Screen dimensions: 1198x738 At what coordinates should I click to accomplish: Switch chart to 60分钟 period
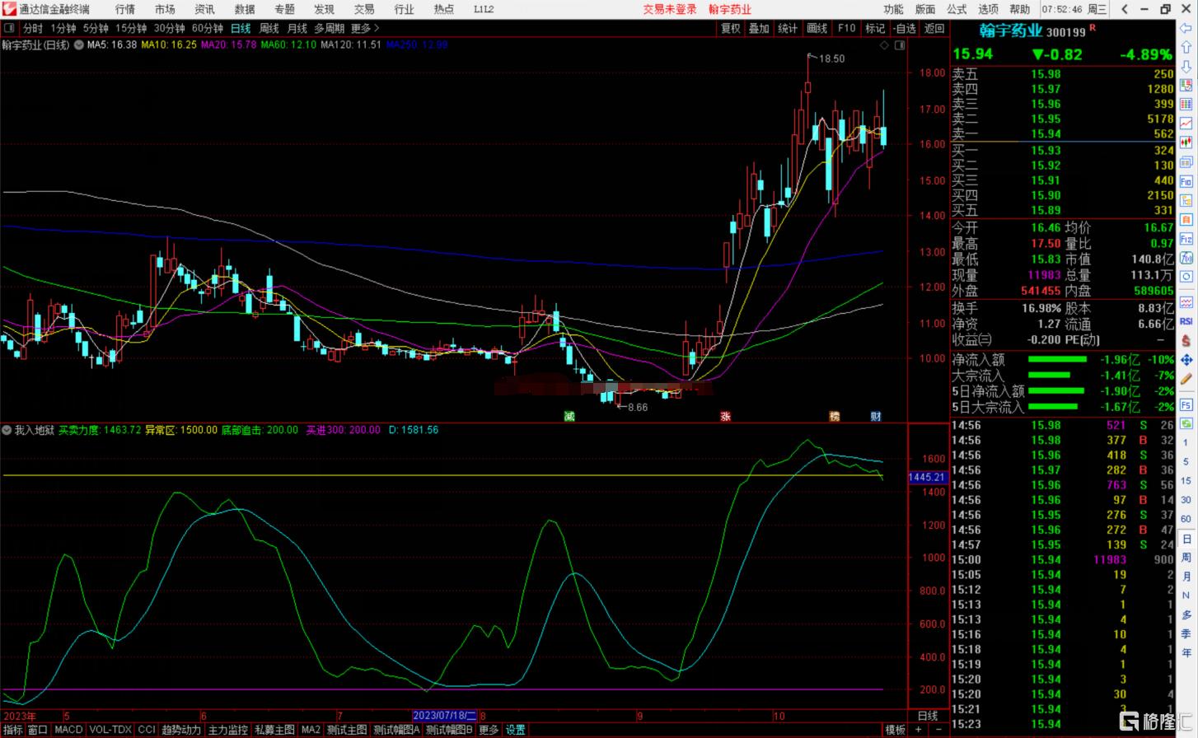208,28
